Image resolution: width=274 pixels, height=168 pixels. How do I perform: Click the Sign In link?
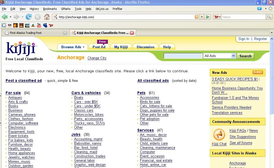tap(243, 39)
